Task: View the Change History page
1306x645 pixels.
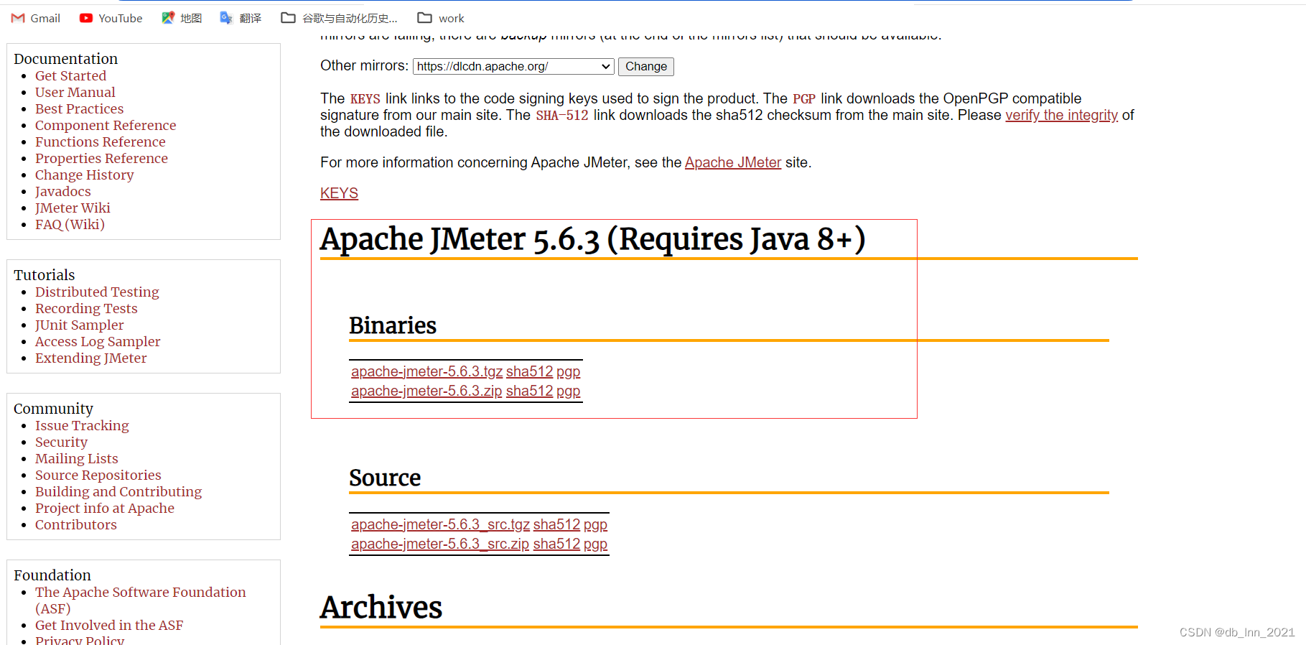Action: tap(84, 175)
